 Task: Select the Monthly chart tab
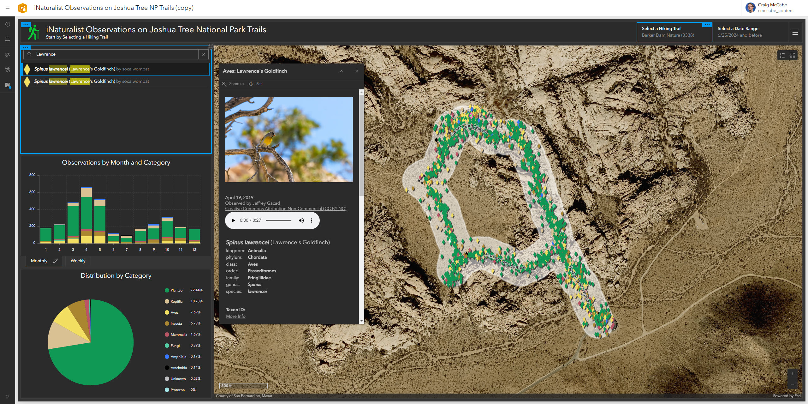pos(39,261)
